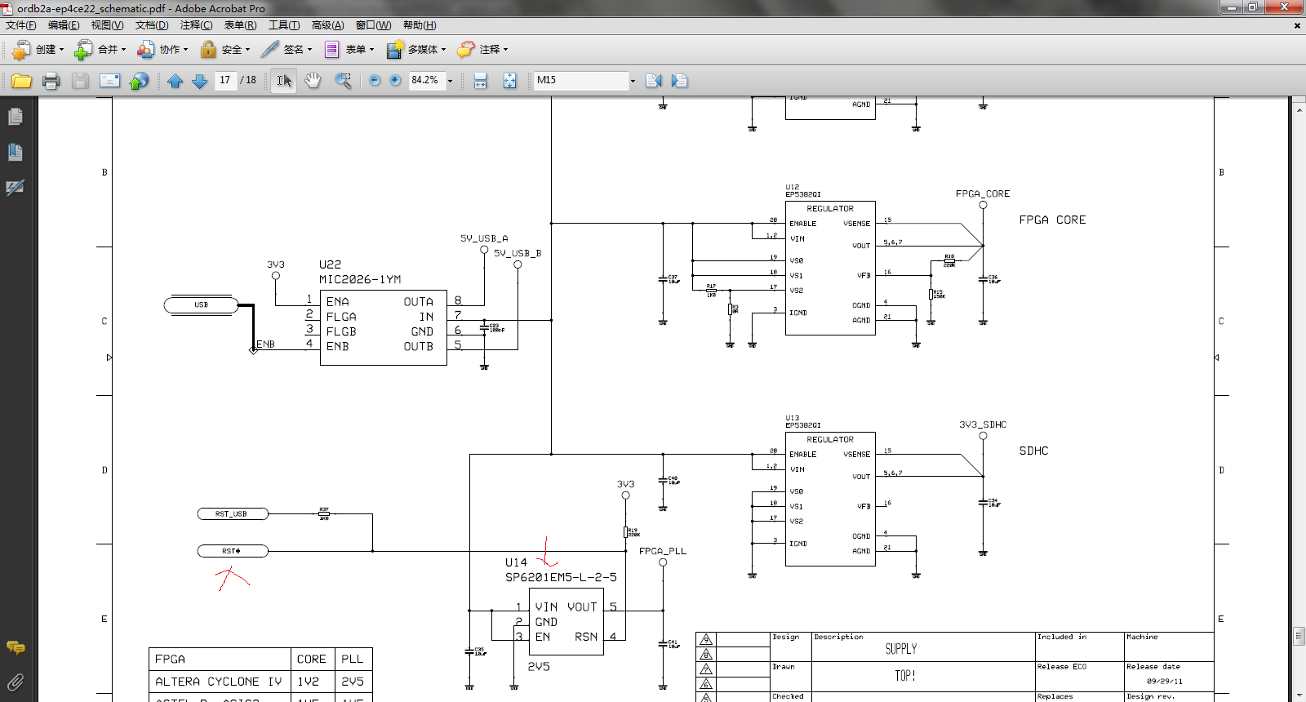Choose the Select text cursor tool
Image resolution: width=1306 pixels, height=702 pixels.
[283, 81]
